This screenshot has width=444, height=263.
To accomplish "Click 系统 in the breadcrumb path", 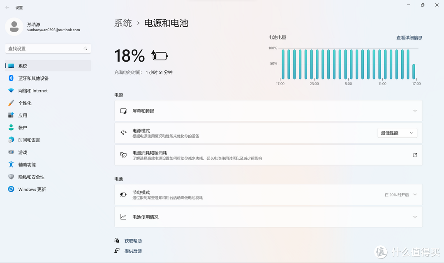I will click(x=122, y=23).
